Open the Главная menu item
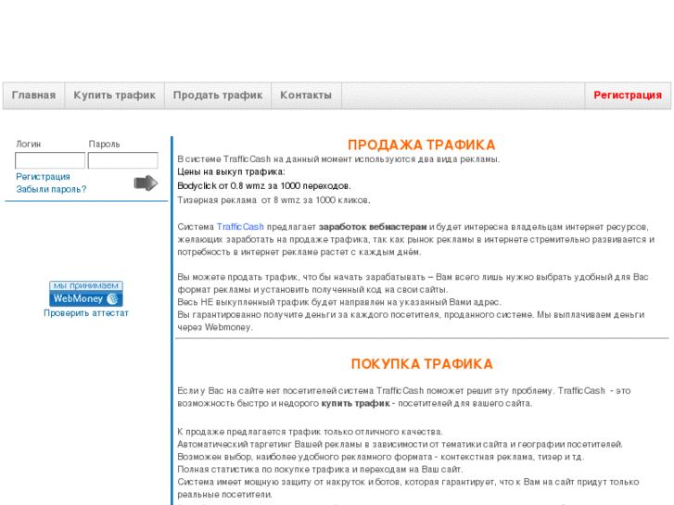 pos(33,95)
